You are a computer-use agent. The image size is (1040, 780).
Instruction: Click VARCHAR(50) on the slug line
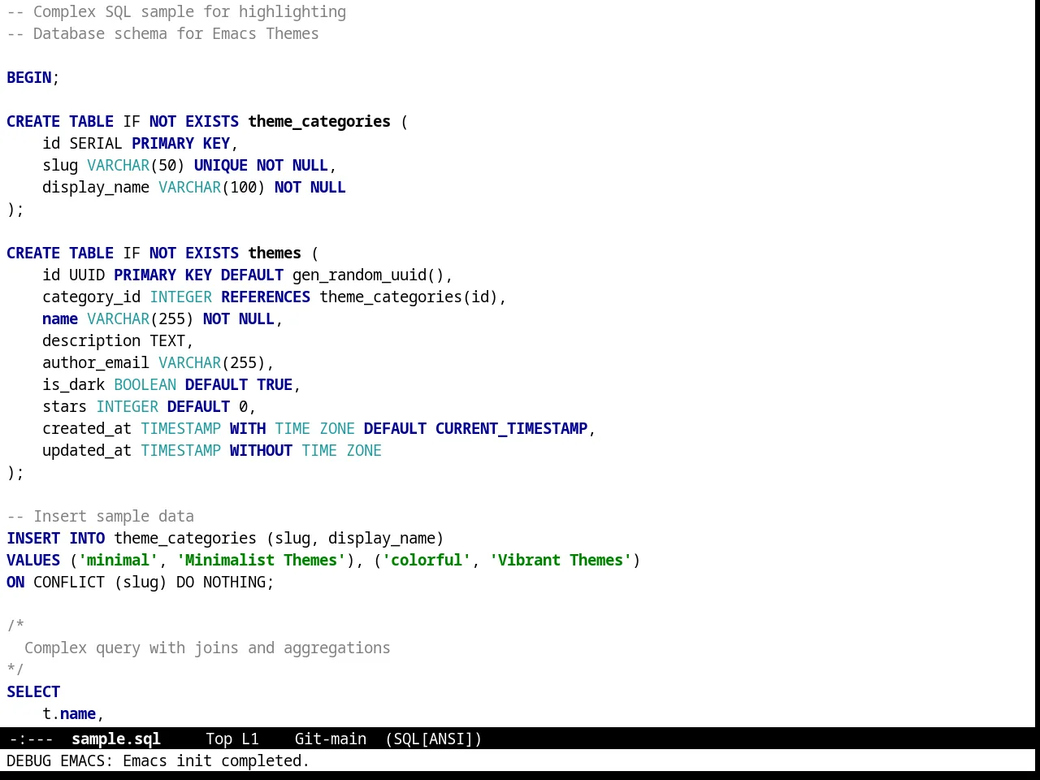[136, 165]
